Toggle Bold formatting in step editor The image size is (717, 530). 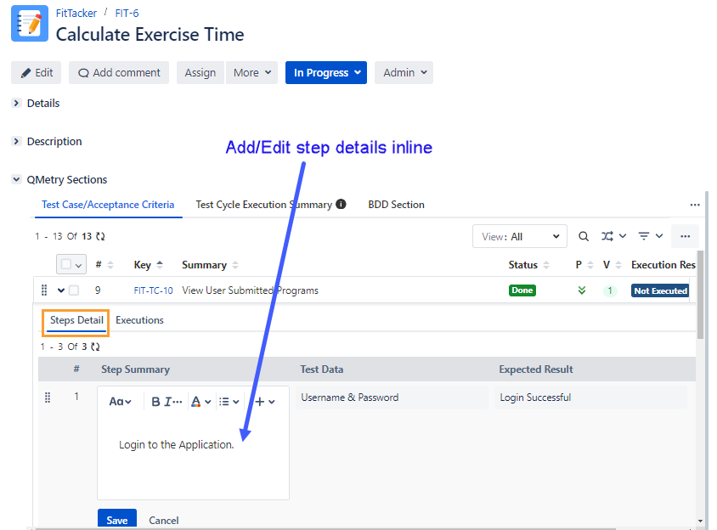point(155,402)
